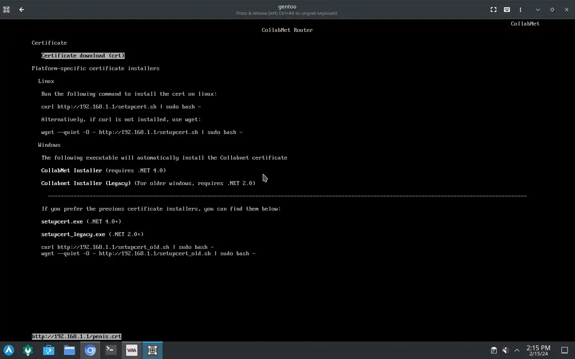Click the 'gentoo' window title

(287, 6)
